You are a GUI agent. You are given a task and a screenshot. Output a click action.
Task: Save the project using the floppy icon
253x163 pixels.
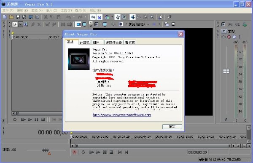pos(18,17)
